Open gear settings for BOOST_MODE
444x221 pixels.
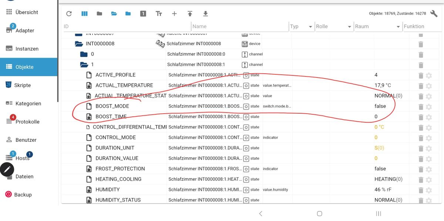point(429,107)
